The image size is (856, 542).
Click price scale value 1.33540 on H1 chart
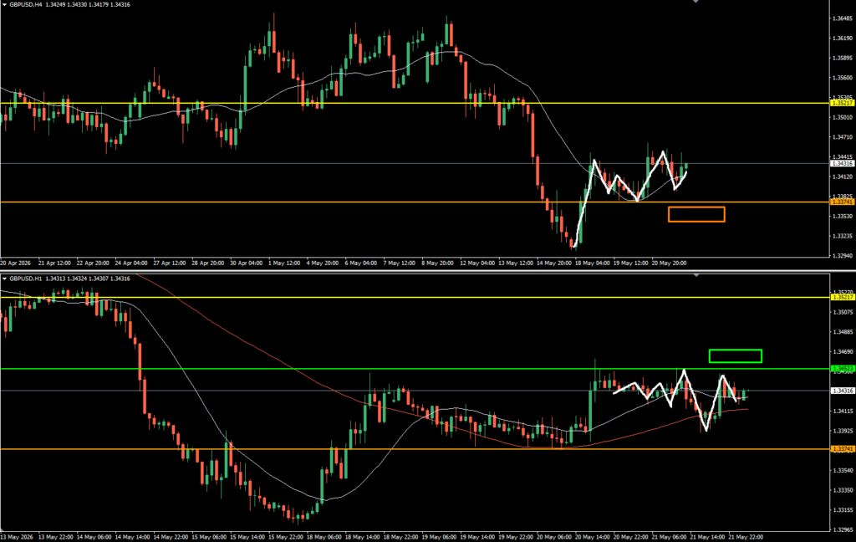tap(842, 470)
